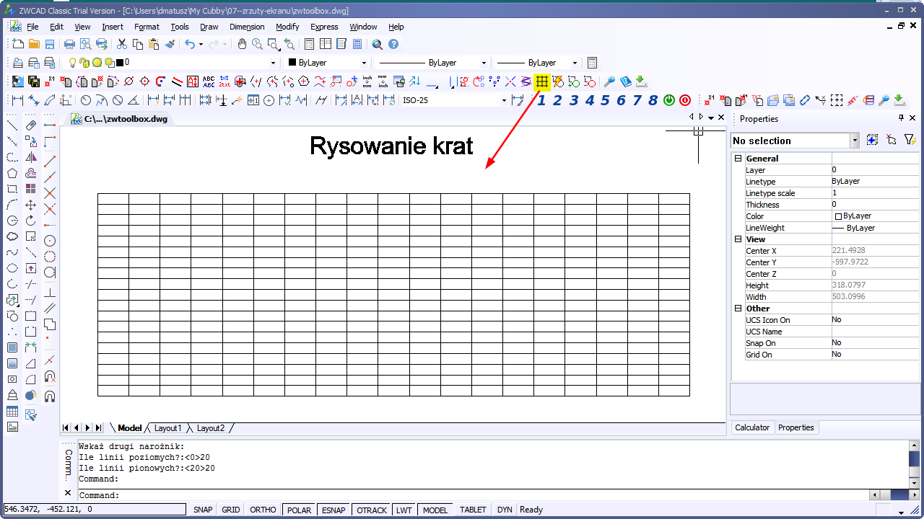Toggle ORTHO mode in status bar
Screen dimensions: 924x519
point(263,510)
